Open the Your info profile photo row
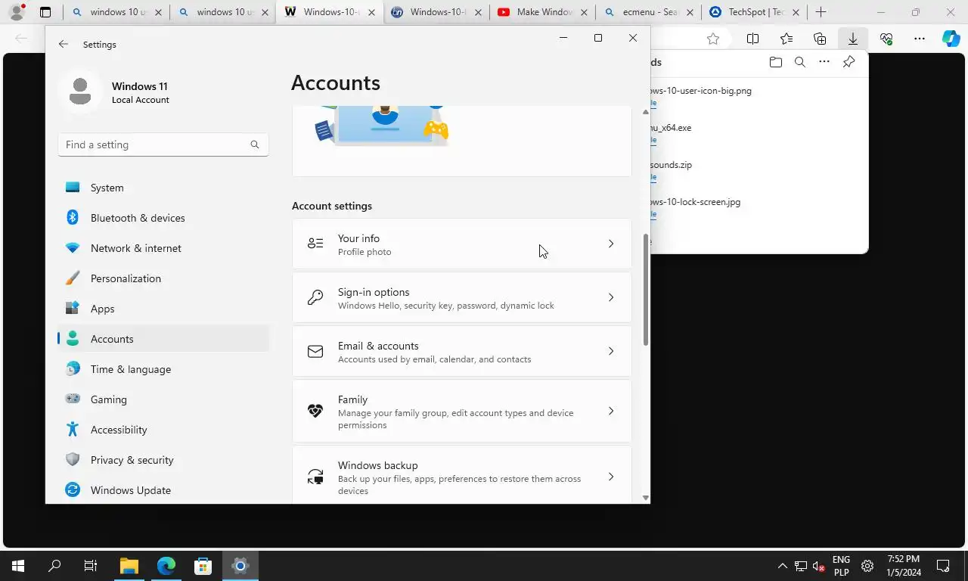 click(x=461, y=244)
